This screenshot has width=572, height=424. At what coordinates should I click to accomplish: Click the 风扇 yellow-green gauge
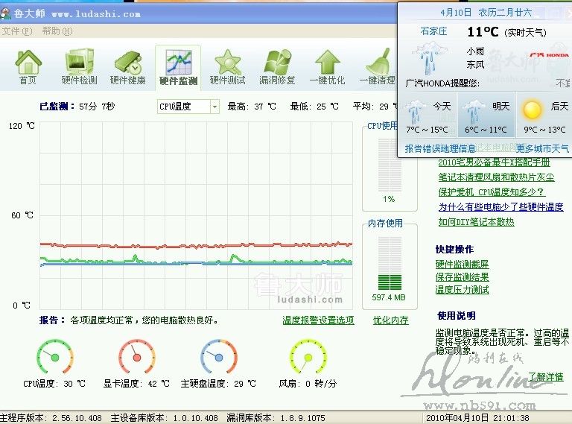308,357
